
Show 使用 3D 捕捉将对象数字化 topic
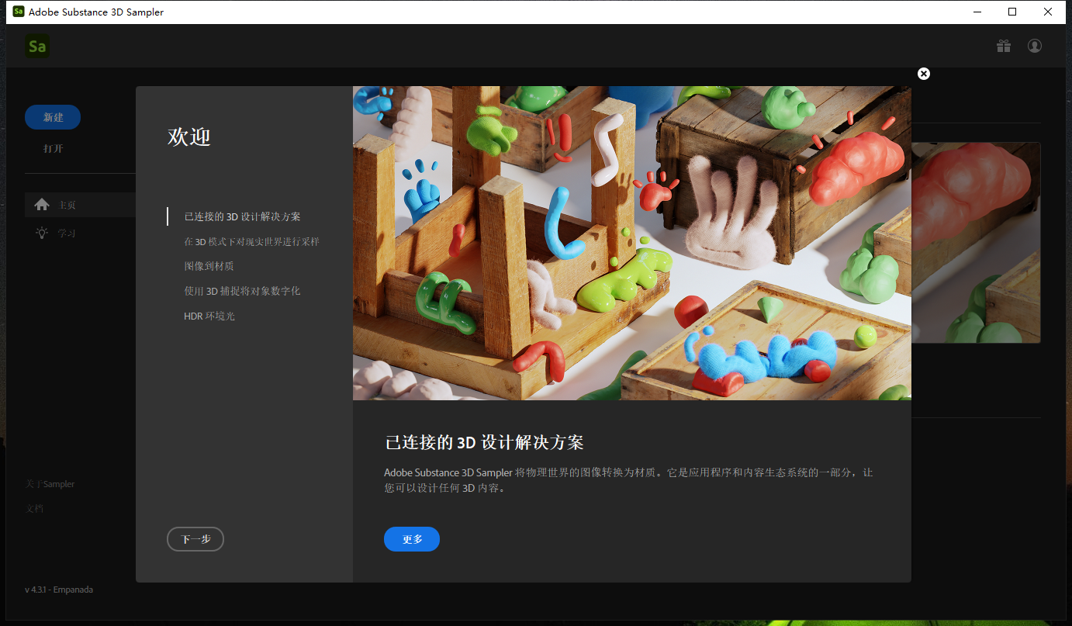point(242,291)
